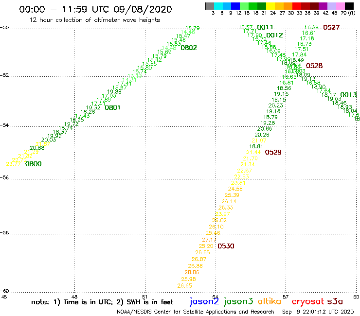Click the longitude axis label 57
360x316 pixels.
pos(285,297)
